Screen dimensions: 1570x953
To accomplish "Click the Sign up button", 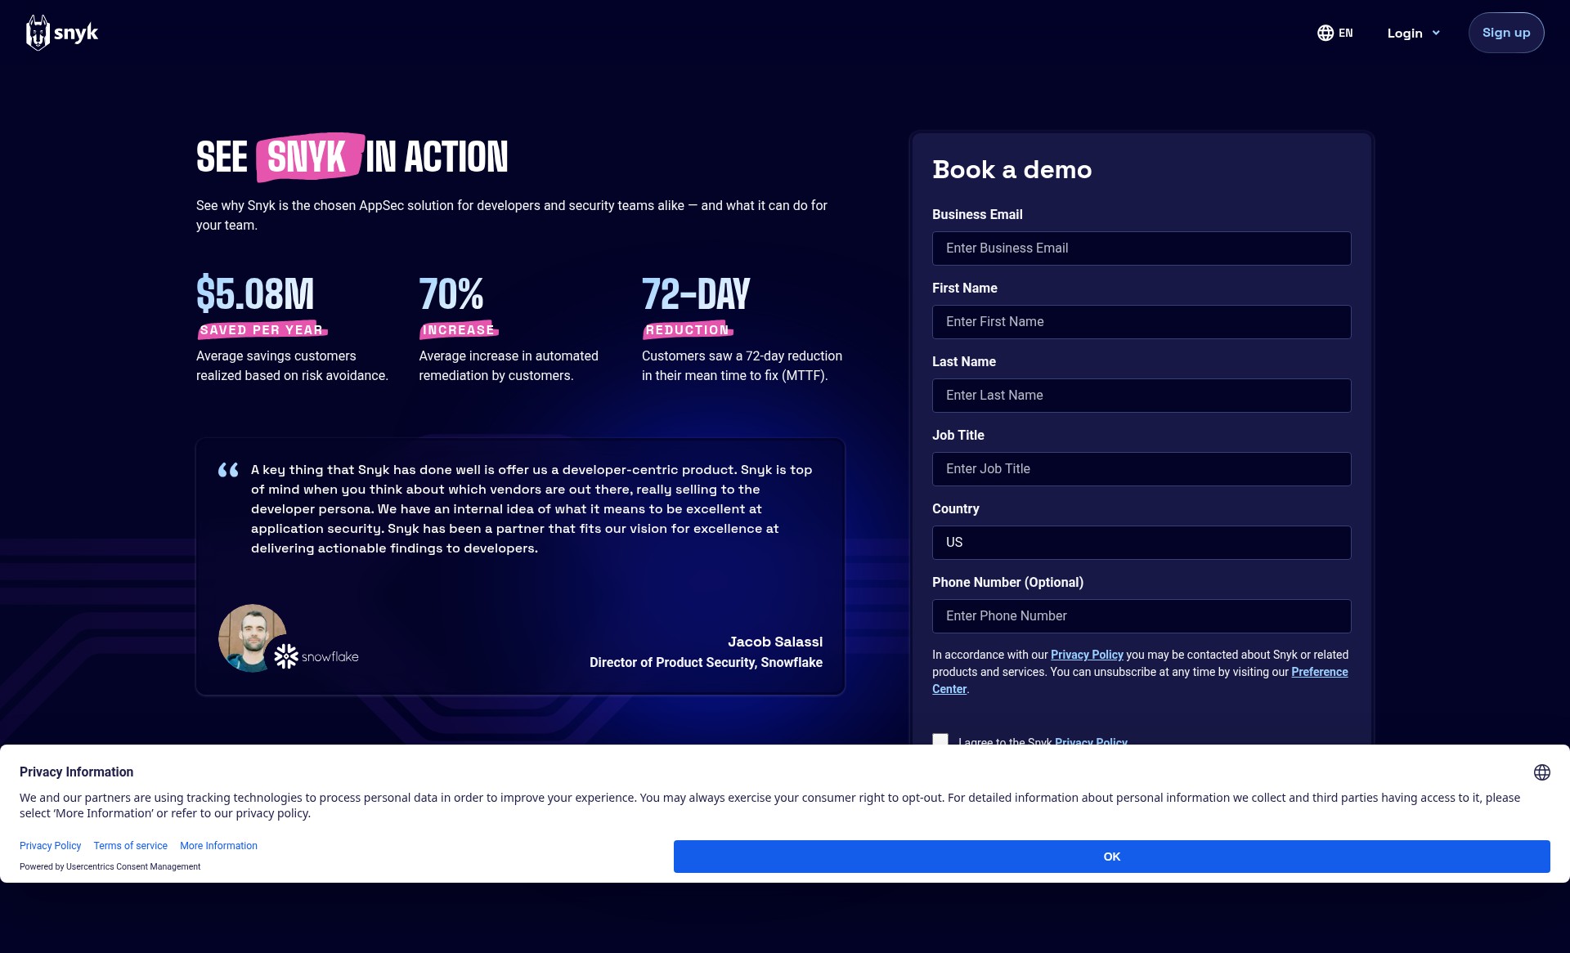I will 1505,33.
